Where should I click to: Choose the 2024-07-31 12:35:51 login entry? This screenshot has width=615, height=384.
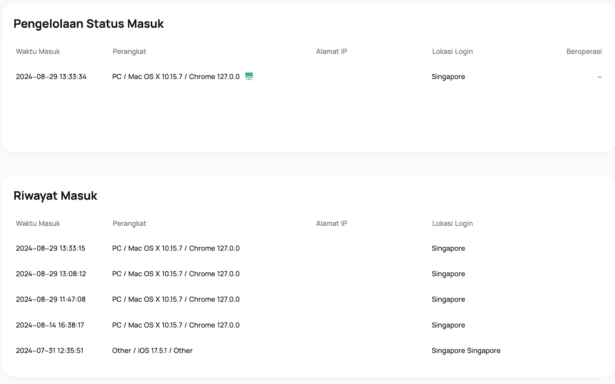50,351
